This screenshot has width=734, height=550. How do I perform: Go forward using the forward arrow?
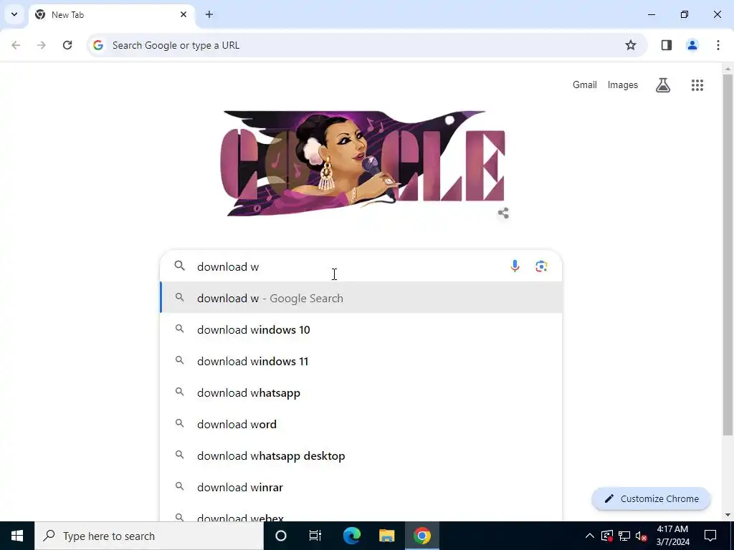coord(42,45)
